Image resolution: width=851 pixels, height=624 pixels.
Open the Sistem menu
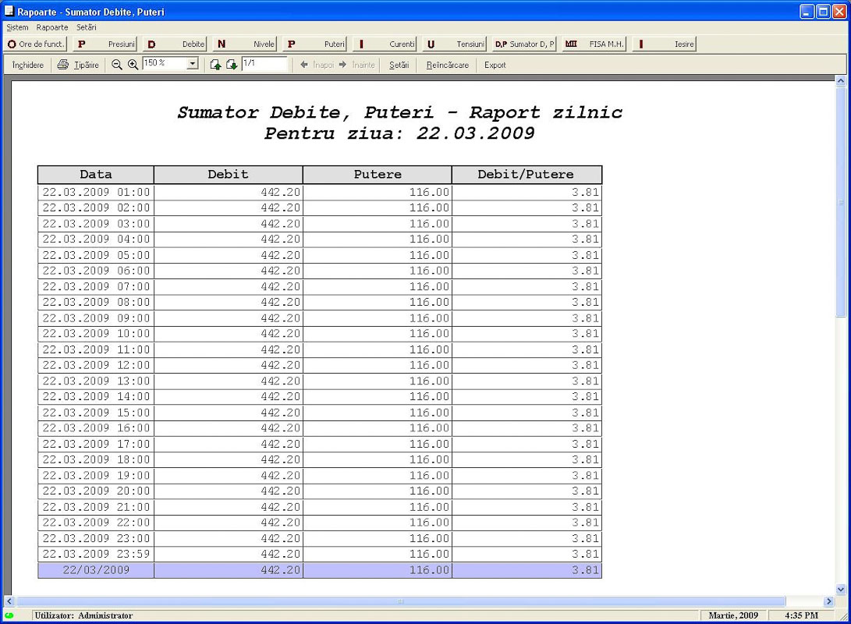point(17,27)
